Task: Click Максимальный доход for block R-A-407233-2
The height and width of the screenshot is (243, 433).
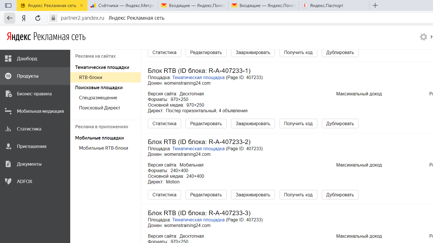Action: (x=359, y=165)
